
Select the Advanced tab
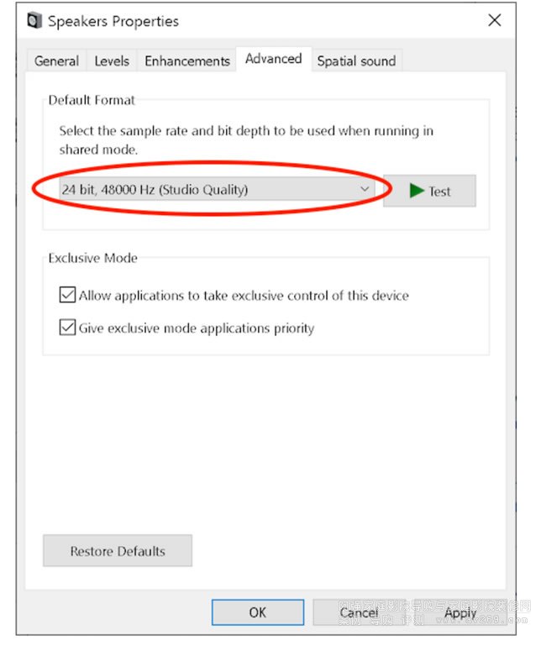coord(273,59)
